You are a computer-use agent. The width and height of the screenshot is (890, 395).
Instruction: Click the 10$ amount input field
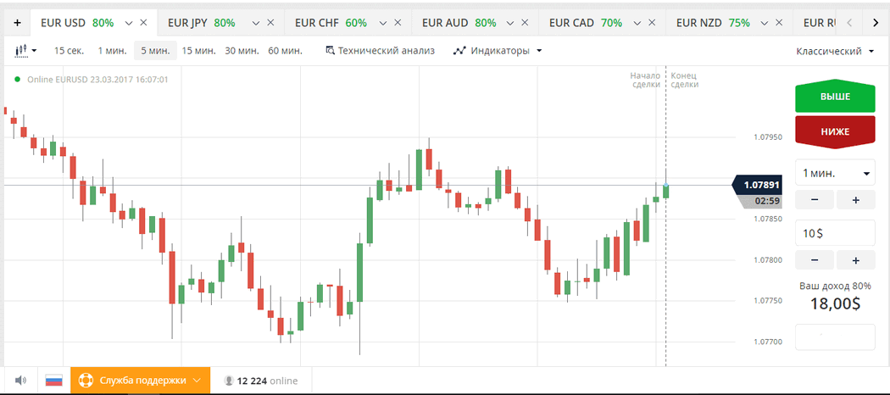(x=834, y=233)
